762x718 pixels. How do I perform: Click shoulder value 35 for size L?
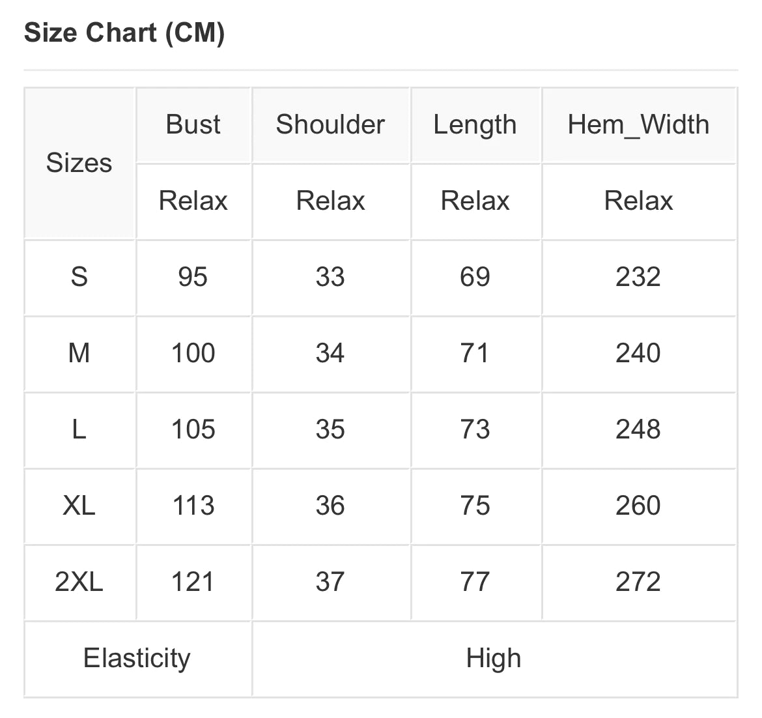[330, 429]
